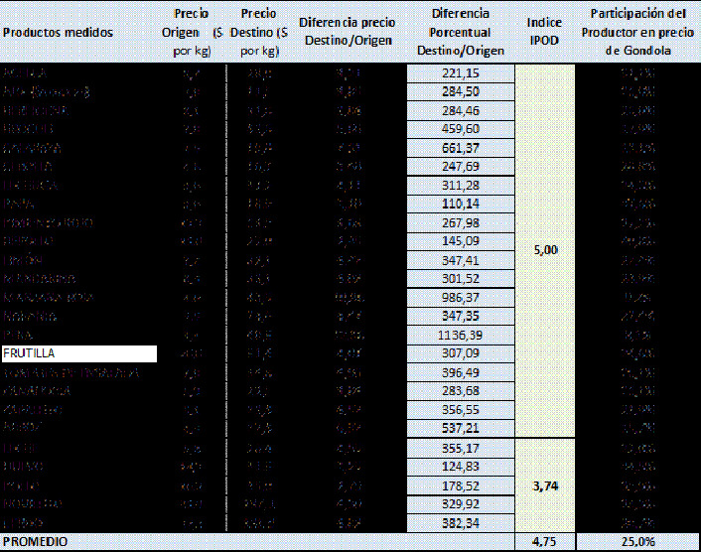Click the cell containing 110,14

coord(461,204)
